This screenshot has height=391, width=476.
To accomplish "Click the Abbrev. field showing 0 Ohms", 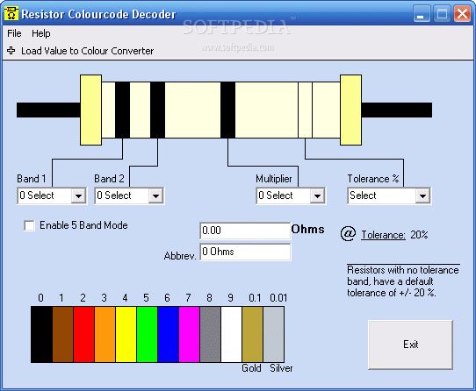I will [x=245, y=252].
